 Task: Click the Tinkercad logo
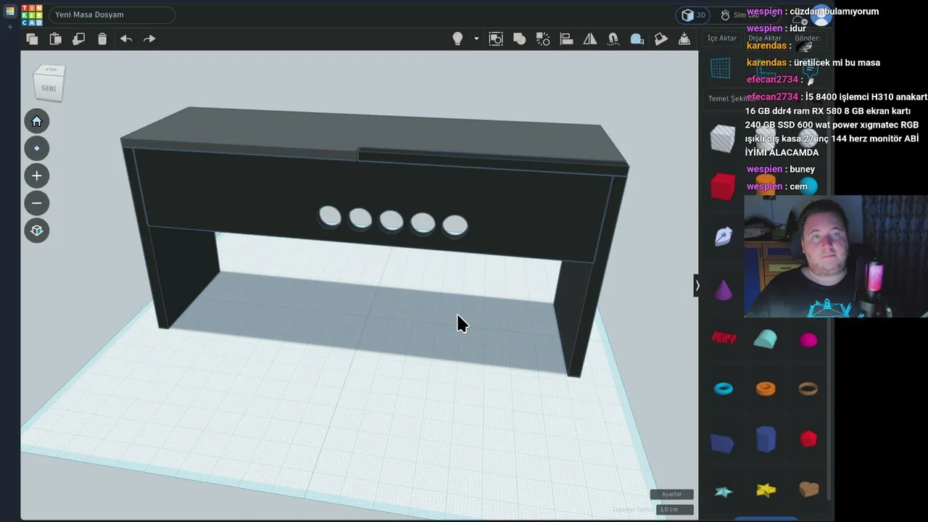(x=32, y=14)
